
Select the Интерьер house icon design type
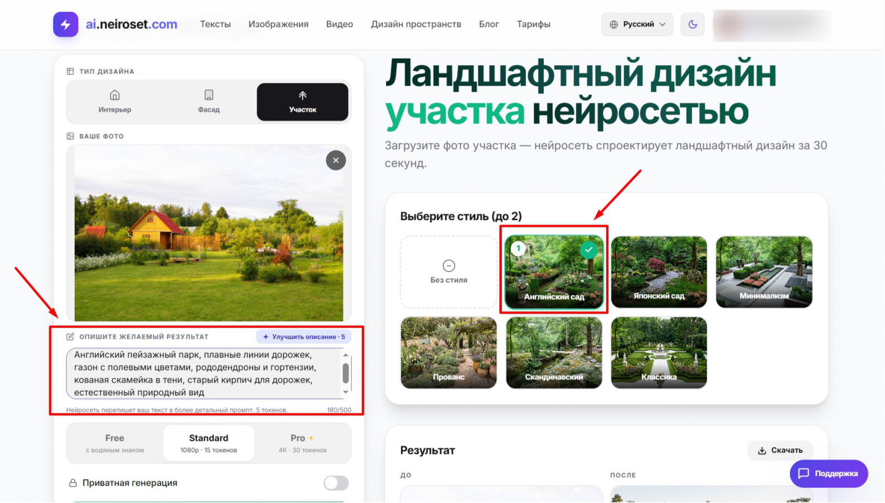[x=114, y=102]
